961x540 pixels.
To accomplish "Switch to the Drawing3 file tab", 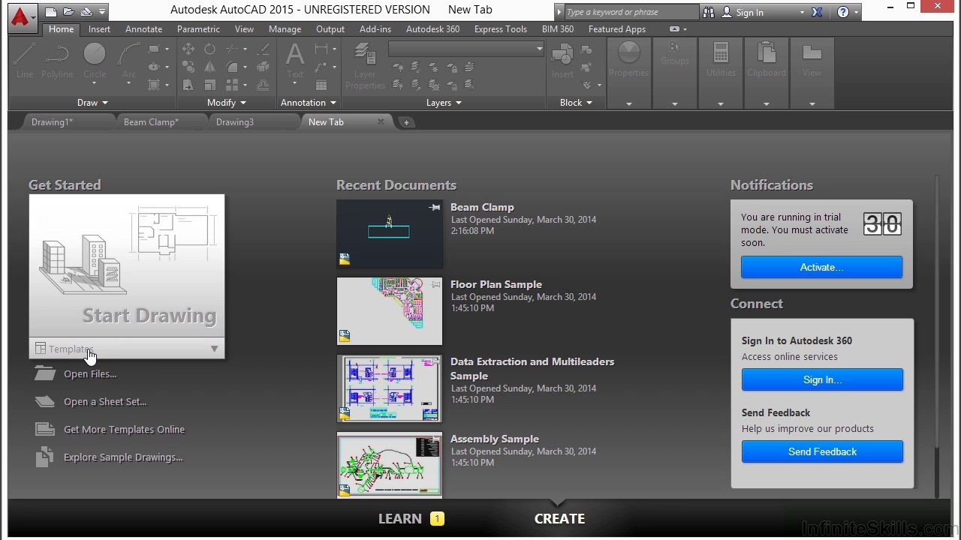I will click(x=235, y=122).
